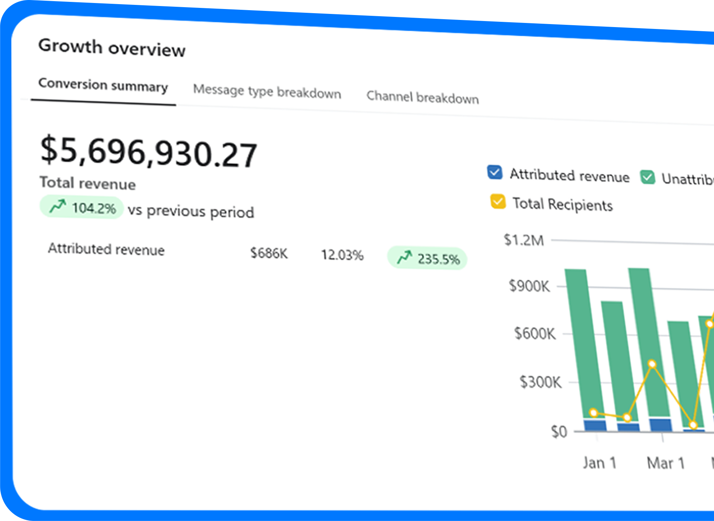714x521 pixels.
Task: Click the 104.2% growth percentage text
Action: [94, 208]
